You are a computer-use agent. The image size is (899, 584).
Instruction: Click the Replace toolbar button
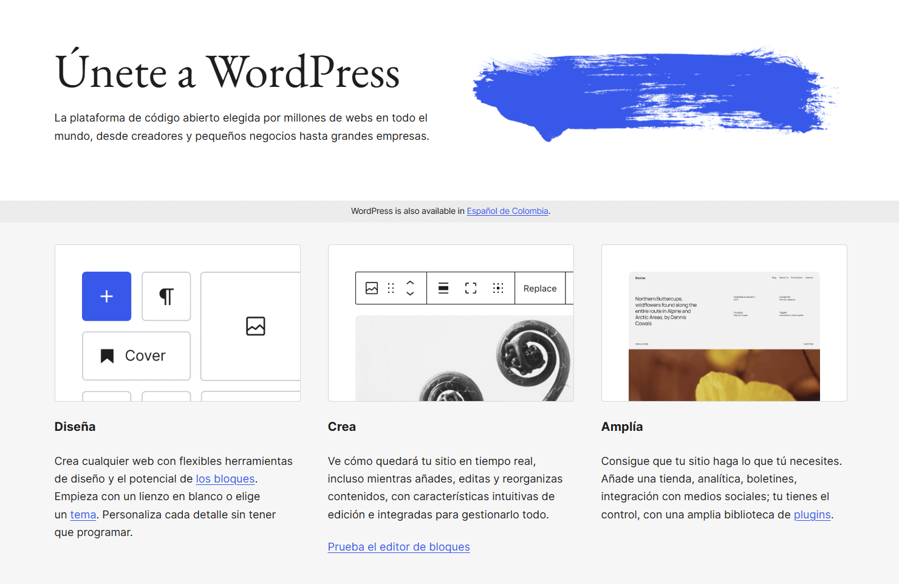[540, 288]
